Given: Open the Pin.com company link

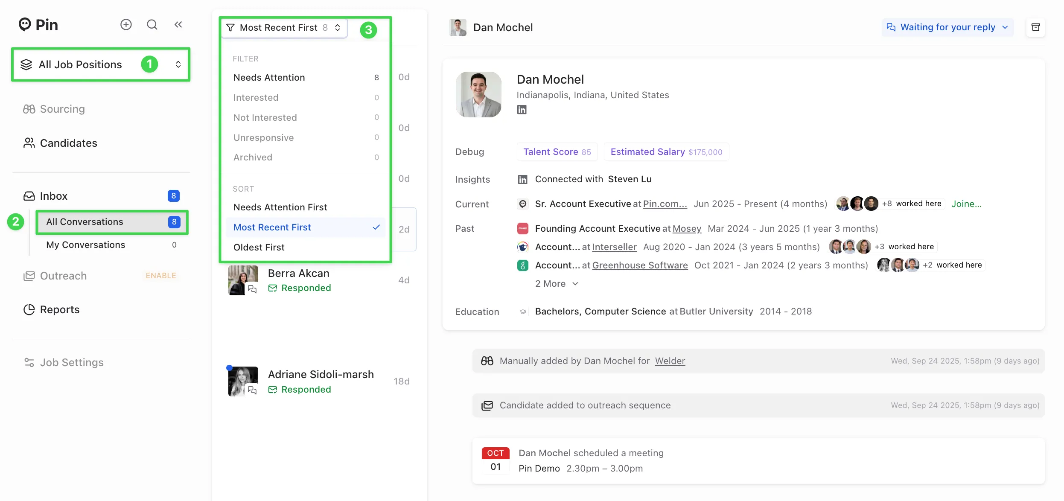Looking at the screenshot, I should click(x=665, y=204).
